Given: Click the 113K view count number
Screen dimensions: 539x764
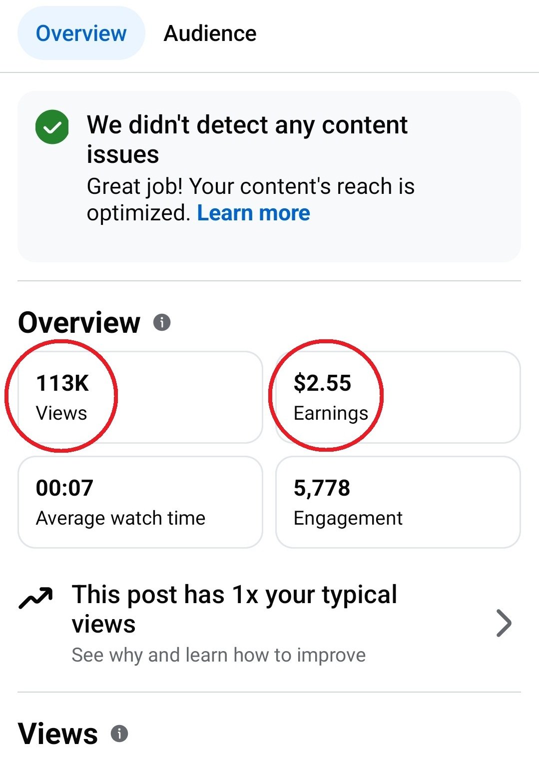Looking at the screenshot, I should tap(62, 383).
